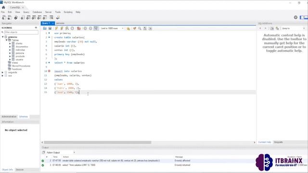Open Limit to 1000 rows dropdown
This screenshot has height=173, width=308.
pyautogui.click(x=112, y=28)
